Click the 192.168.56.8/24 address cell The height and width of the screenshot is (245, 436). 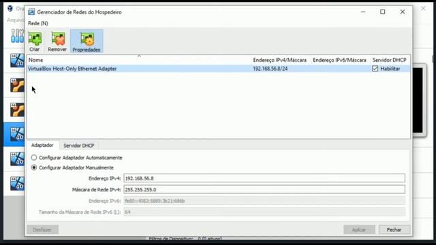pyautogui.click(x=270, y=69)
